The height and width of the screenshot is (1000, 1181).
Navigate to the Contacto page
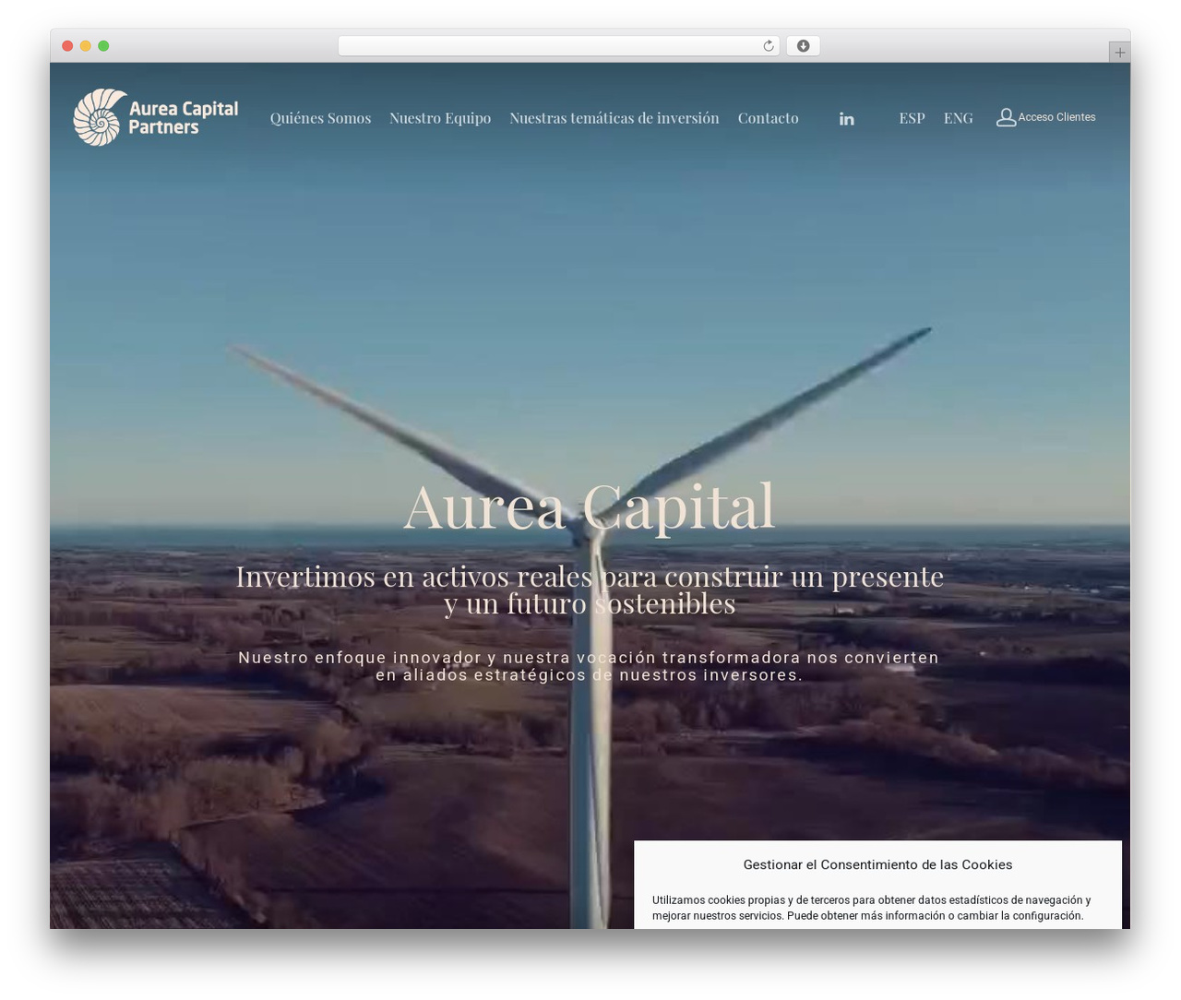768,118
